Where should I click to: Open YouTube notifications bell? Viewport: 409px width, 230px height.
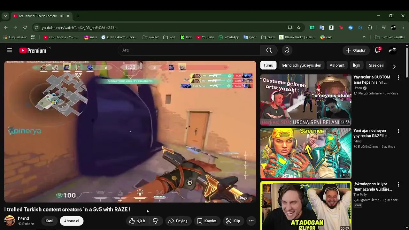tap(378, 50)
